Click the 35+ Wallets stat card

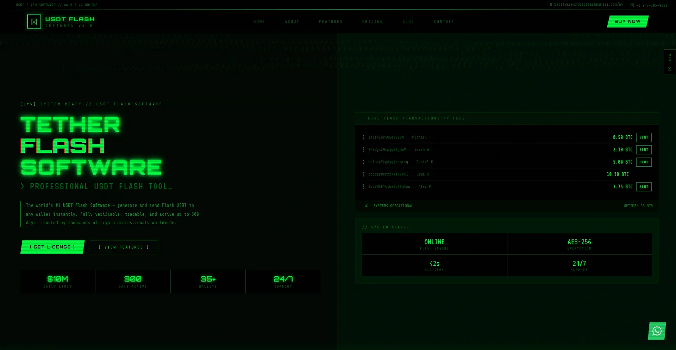click(208, 282)
